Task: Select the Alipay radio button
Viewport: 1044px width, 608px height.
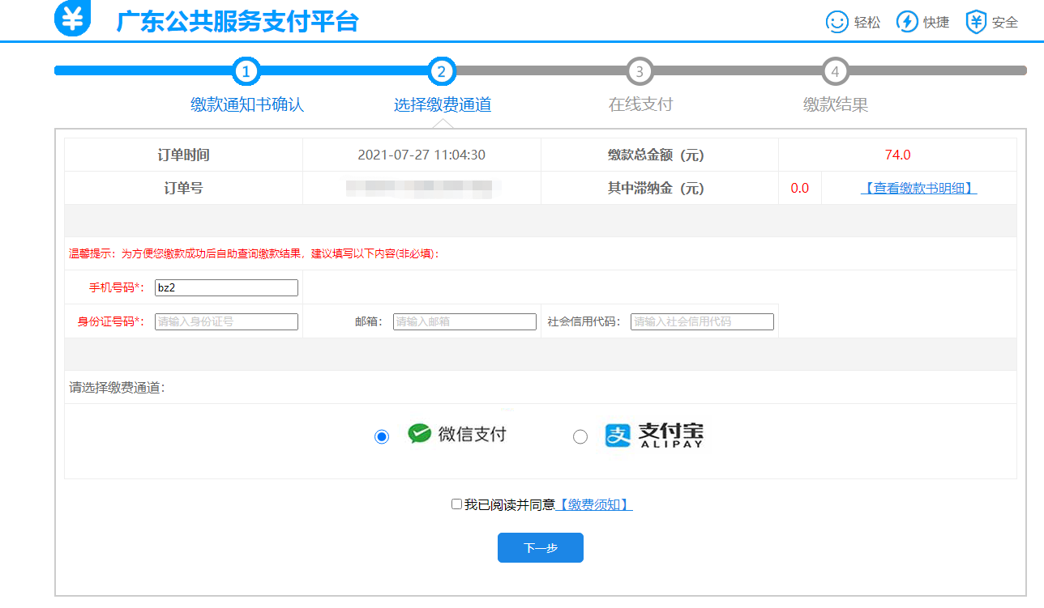Action: tap(580, 436)
